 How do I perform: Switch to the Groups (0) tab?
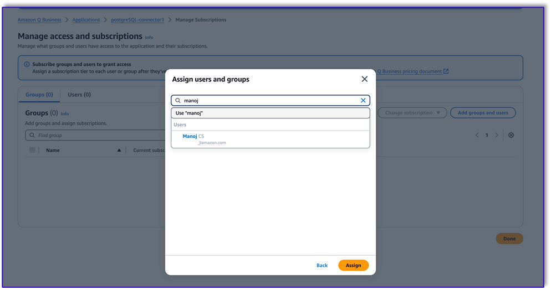39,95
